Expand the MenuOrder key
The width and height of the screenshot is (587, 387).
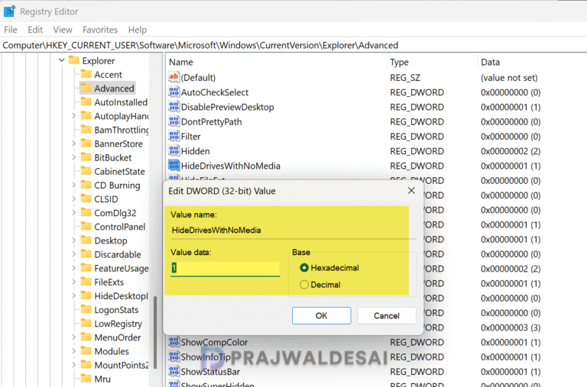click(73, 337)
